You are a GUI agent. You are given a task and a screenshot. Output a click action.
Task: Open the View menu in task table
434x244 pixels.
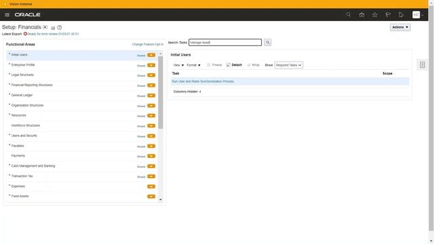[178, 65]
